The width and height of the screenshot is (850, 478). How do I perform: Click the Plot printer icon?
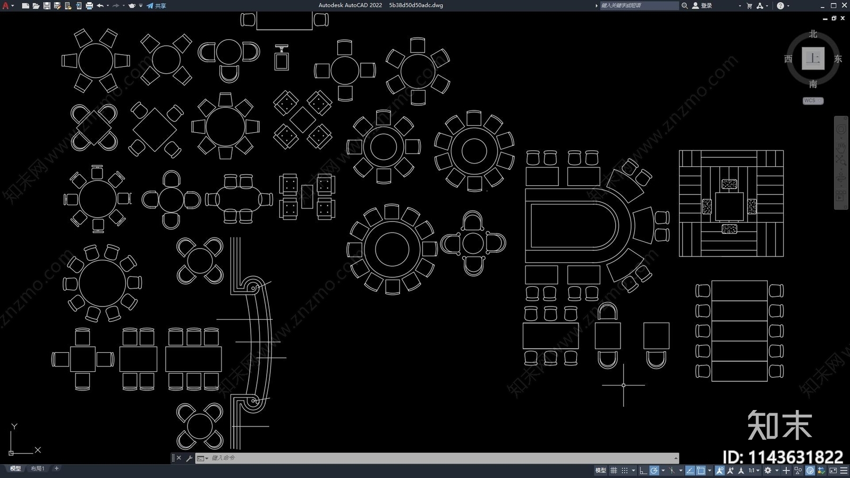pyautogui.click(x=89, y=6)
